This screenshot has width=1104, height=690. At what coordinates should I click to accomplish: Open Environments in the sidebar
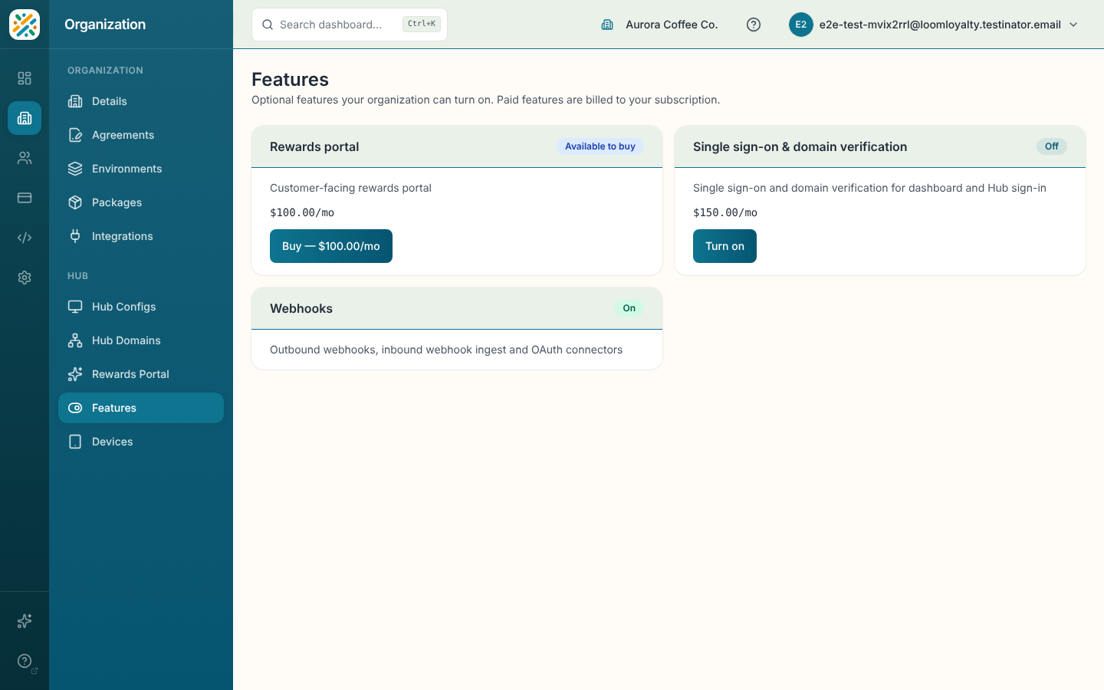(141, 169)
